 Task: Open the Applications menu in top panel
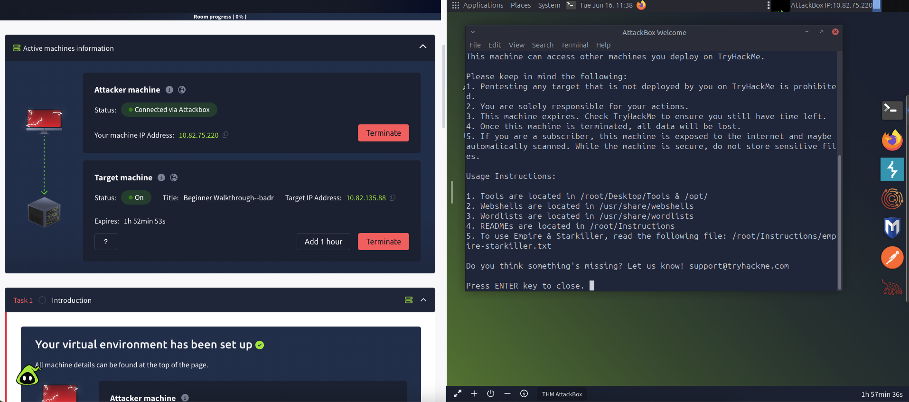pos(483,5)
